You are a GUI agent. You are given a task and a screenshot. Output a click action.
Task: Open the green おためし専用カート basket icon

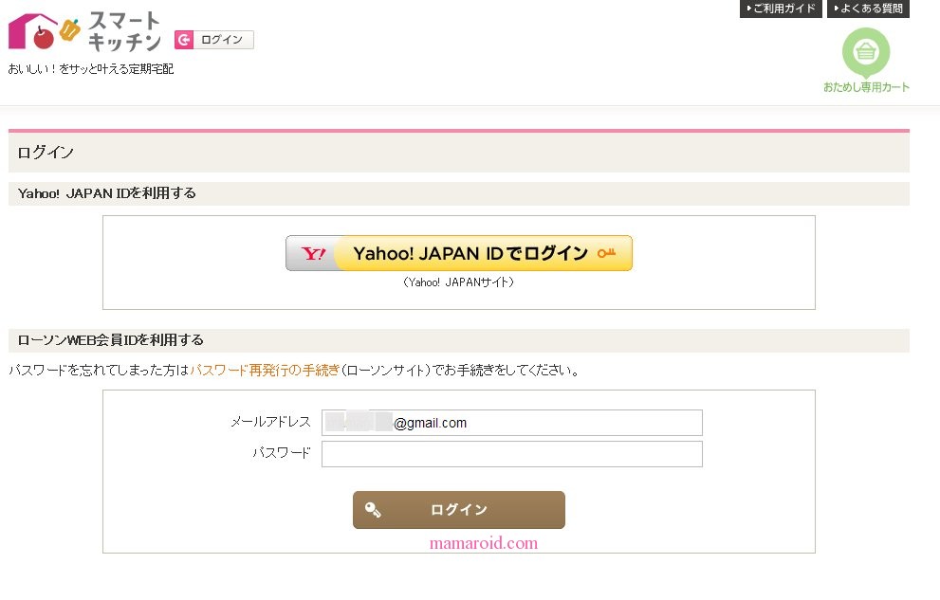[865, 51]
